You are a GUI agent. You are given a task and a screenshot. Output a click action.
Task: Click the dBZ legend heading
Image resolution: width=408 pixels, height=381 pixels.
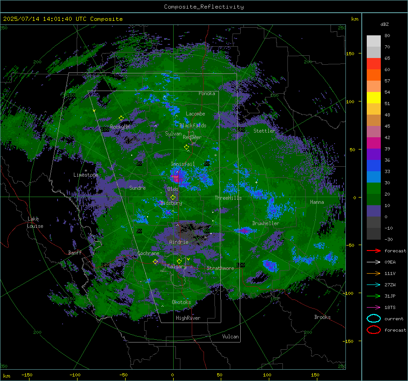pyautogui.click(x=384, y=24)
